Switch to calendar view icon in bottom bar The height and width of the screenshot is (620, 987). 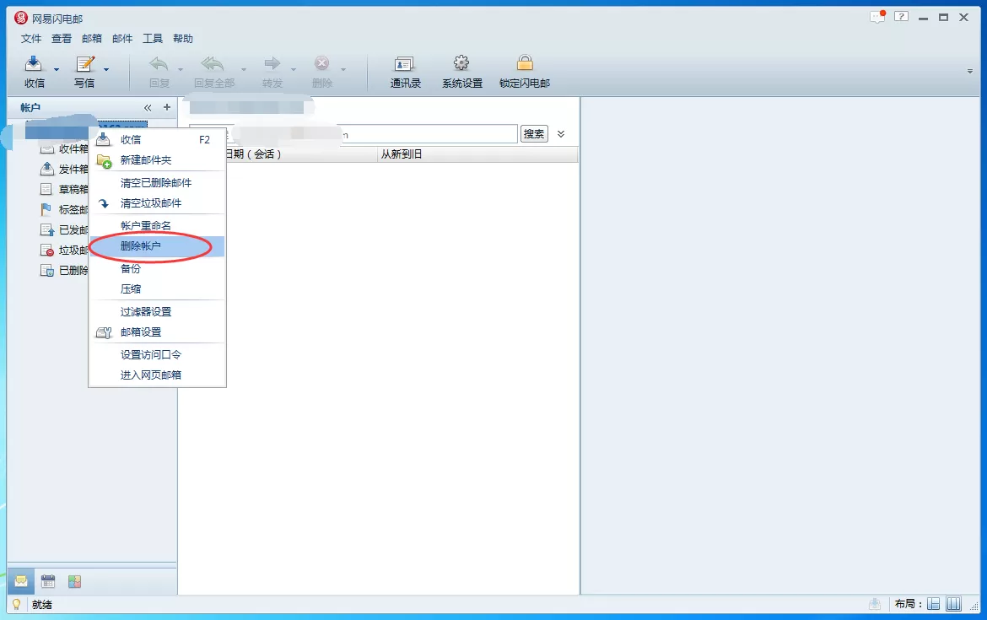click(48, 581)
